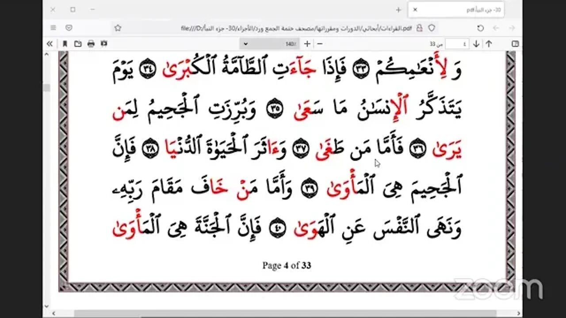Toggle the PDF sidebar panel
Viewport: 566px width, 318px height.
pyautogui.click(x=515, y=44)
